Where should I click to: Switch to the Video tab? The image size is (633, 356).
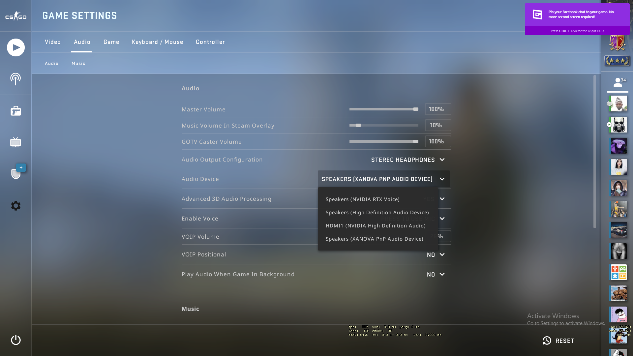pos(53,42)
